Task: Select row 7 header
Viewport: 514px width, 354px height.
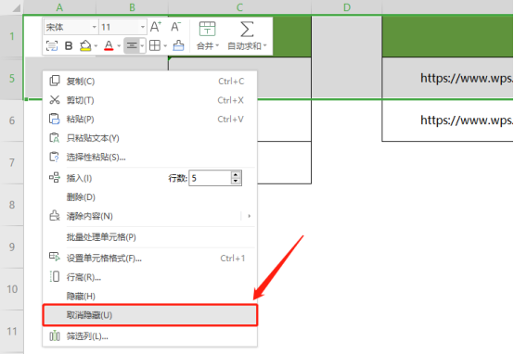Action: pos(12,163)
